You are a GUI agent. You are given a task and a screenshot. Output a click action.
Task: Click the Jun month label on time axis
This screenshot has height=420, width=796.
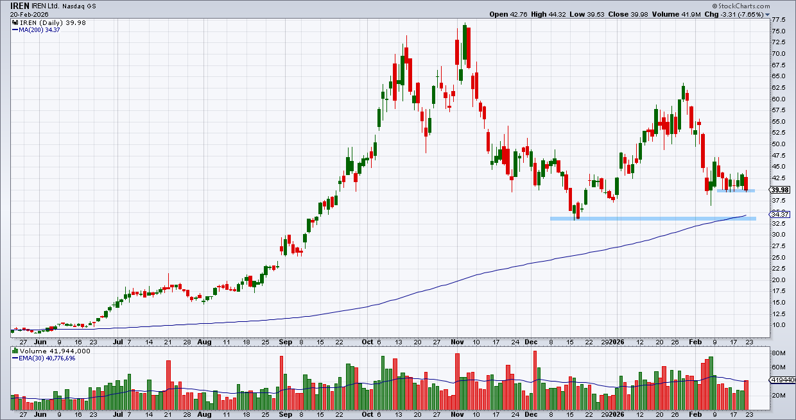tap(41, 342)
